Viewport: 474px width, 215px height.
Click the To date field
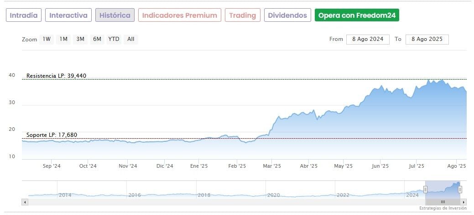click(427, 39)
